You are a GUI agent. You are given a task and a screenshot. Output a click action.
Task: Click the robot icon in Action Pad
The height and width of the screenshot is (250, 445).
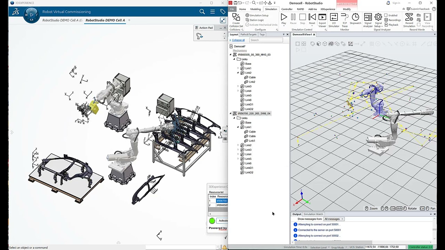tap(200, 36)
